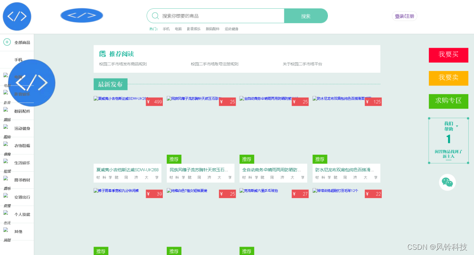
Task: Click the orange 我要卖 button
Action: pos(448,78)
